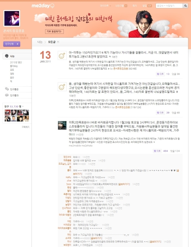Click the speech bubble icon next to 나는
The width and height of the screenshot is (191, 247).
tap(6, 56)
